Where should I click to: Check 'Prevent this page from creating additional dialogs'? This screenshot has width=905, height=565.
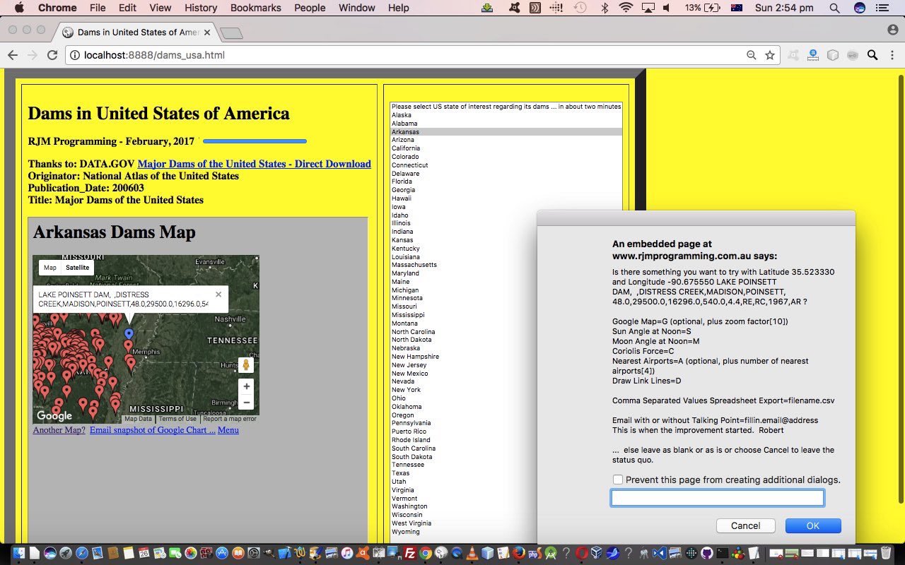[x=618, y=480]
